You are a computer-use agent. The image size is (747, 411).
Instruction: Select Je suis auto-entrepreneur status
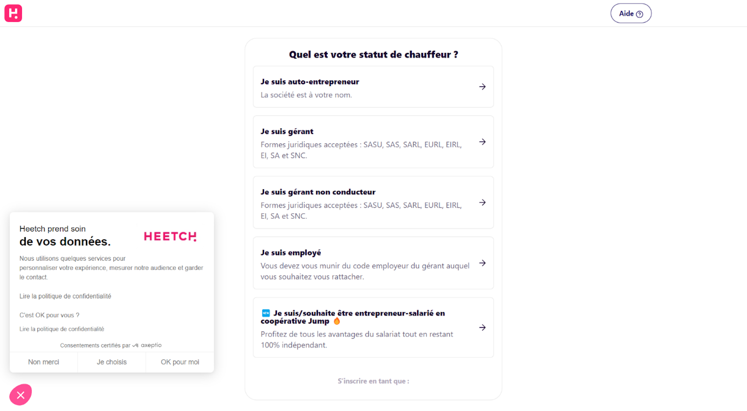pos(309,82)
